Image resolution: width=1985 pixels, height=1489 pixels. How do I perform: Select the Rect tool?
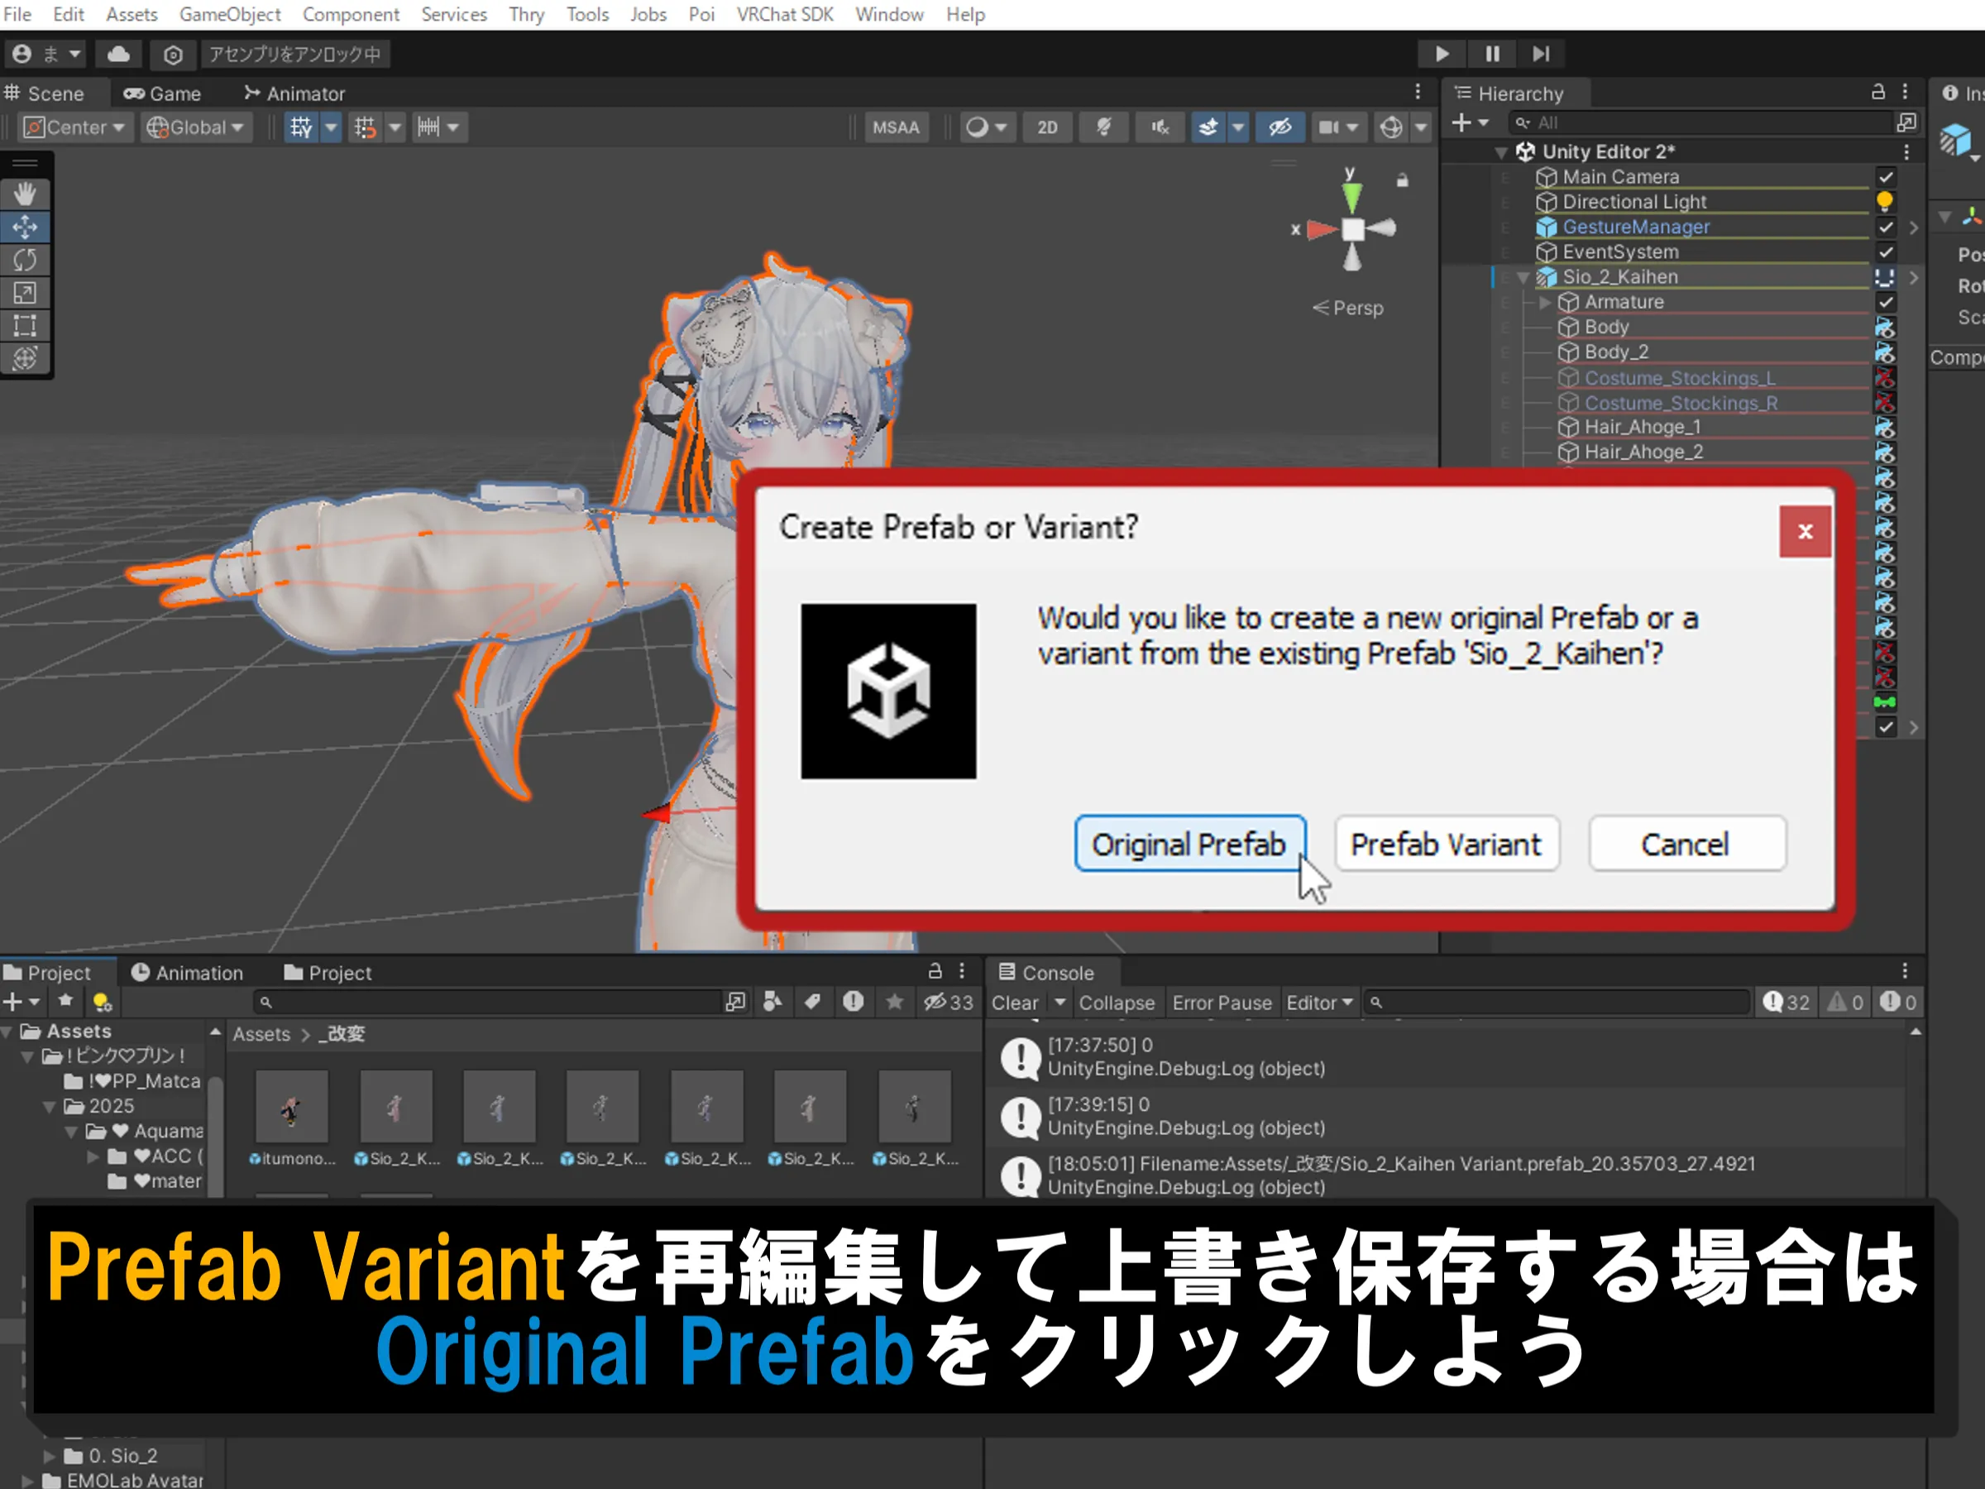pos(25,326)
